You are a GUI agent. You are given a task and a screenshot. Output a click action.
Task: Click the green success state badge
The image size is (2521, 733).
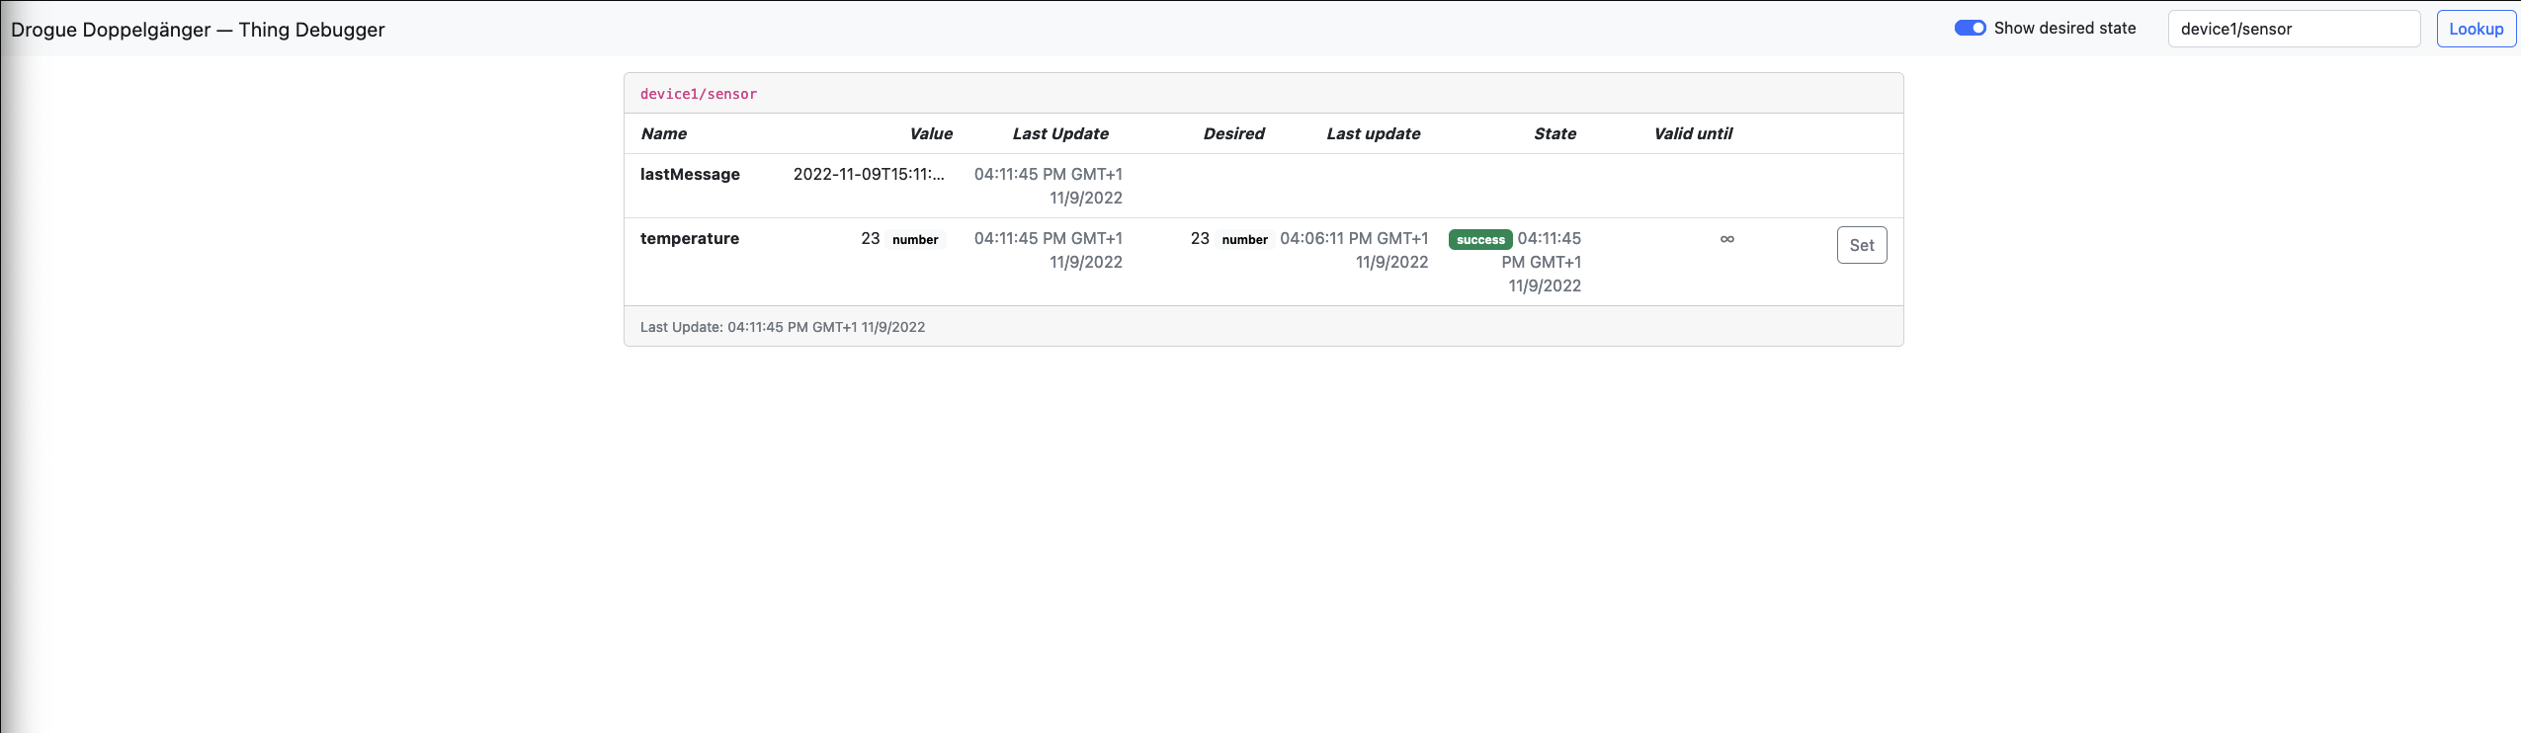(x=1480, y=240)
